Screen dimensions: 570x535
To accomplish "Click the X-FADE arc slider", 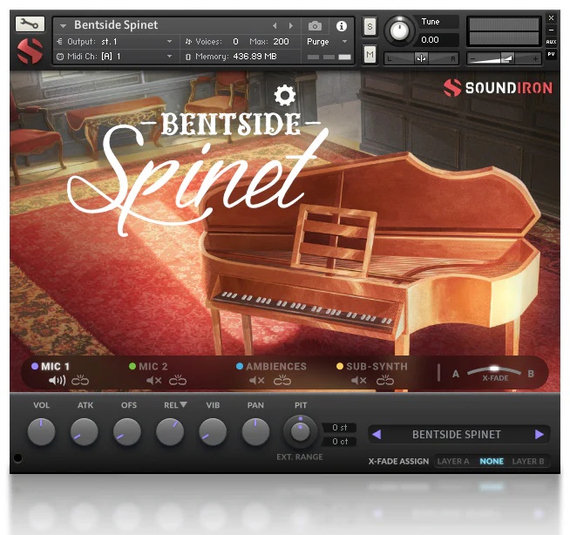I will click(493, 371).
